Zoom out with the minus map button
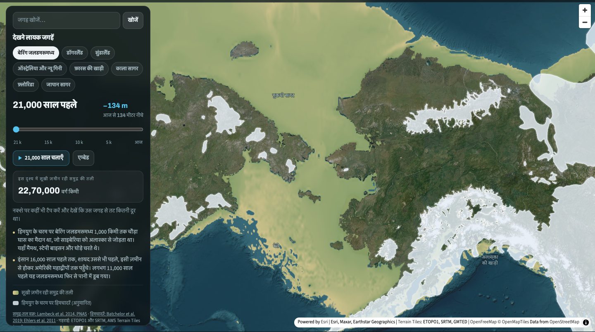 585,22
